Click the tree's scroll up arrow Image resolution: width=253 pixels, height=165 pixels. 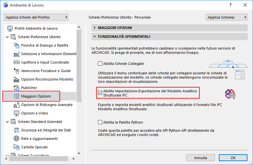(79, 27)
